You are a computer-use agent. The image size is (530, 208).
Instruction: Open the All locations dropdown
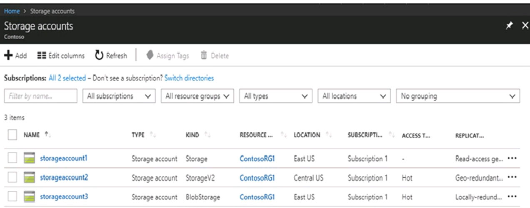point(354,96)
